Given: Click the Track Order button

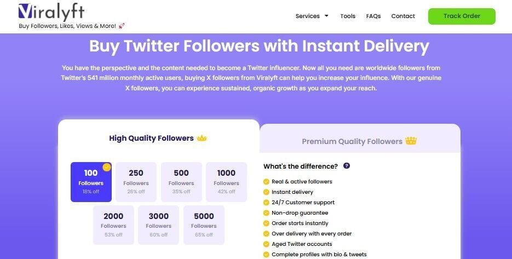Looking at the screenshot, I should tap(462, 16).
